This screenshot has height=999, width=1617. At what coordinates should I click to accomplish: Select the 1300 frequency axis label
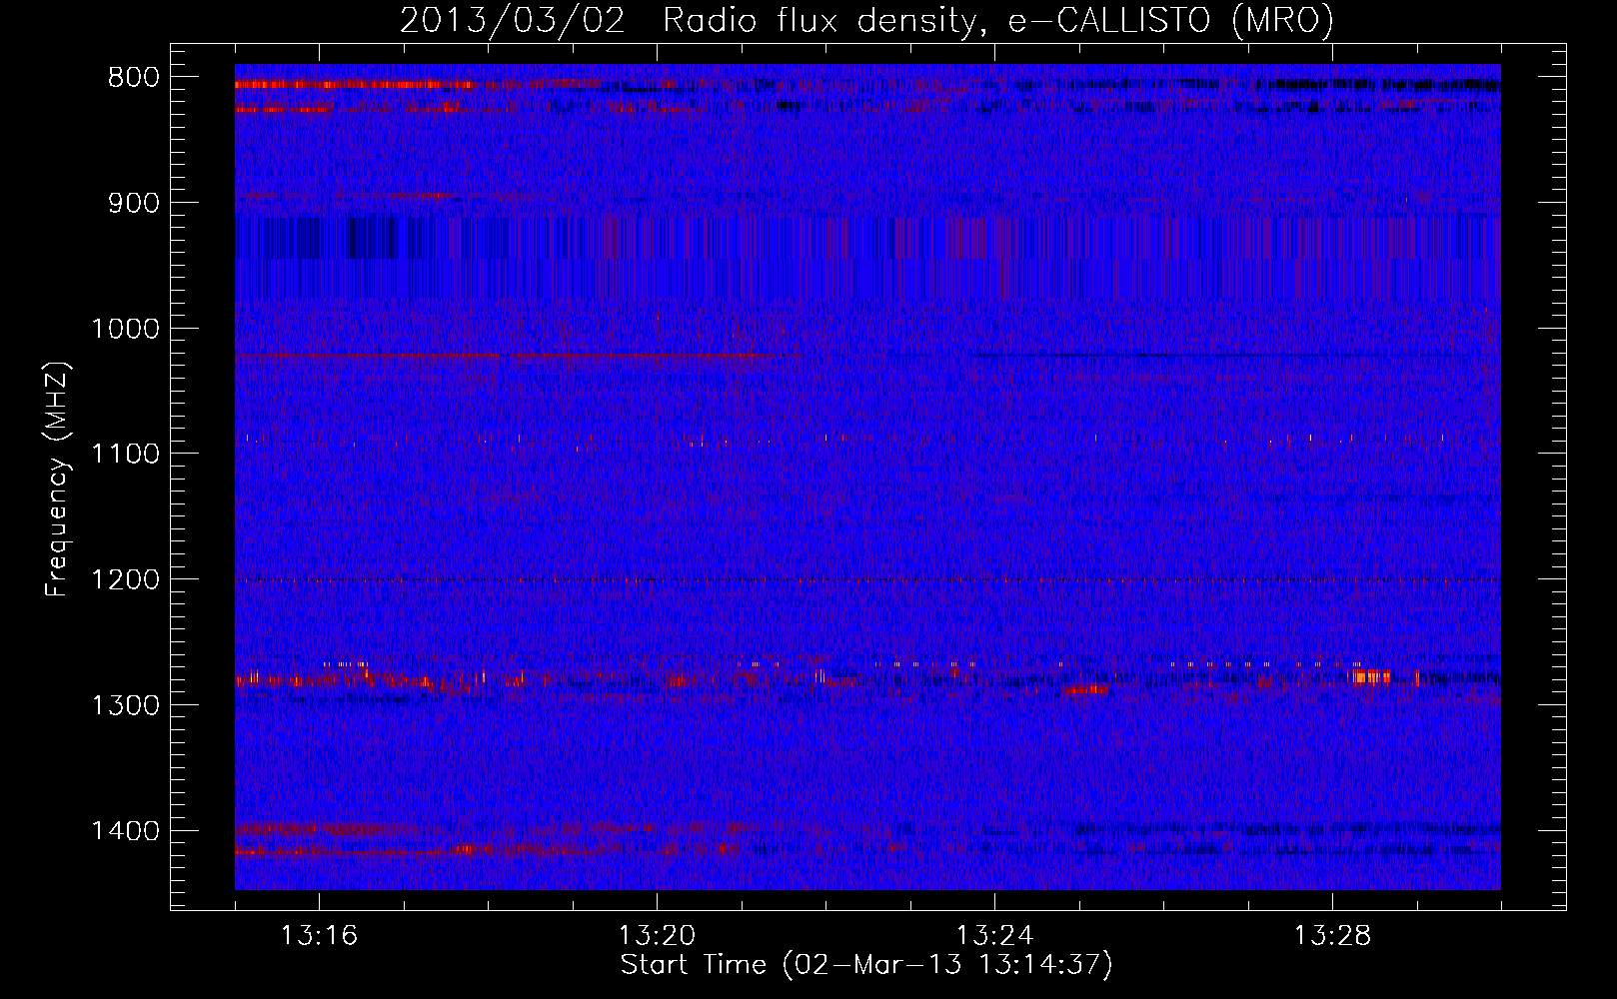[x=125, y=705]
